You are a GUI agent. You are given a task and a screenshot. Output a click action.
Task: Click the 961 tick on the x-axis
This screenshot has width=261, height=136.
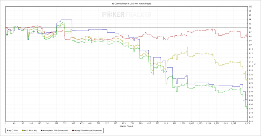point(174,123)
